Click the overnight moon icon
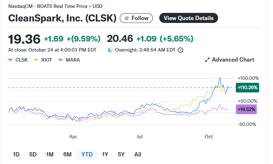Image resolution: width=273 pixels, height=164 pixels. (110, 50)
